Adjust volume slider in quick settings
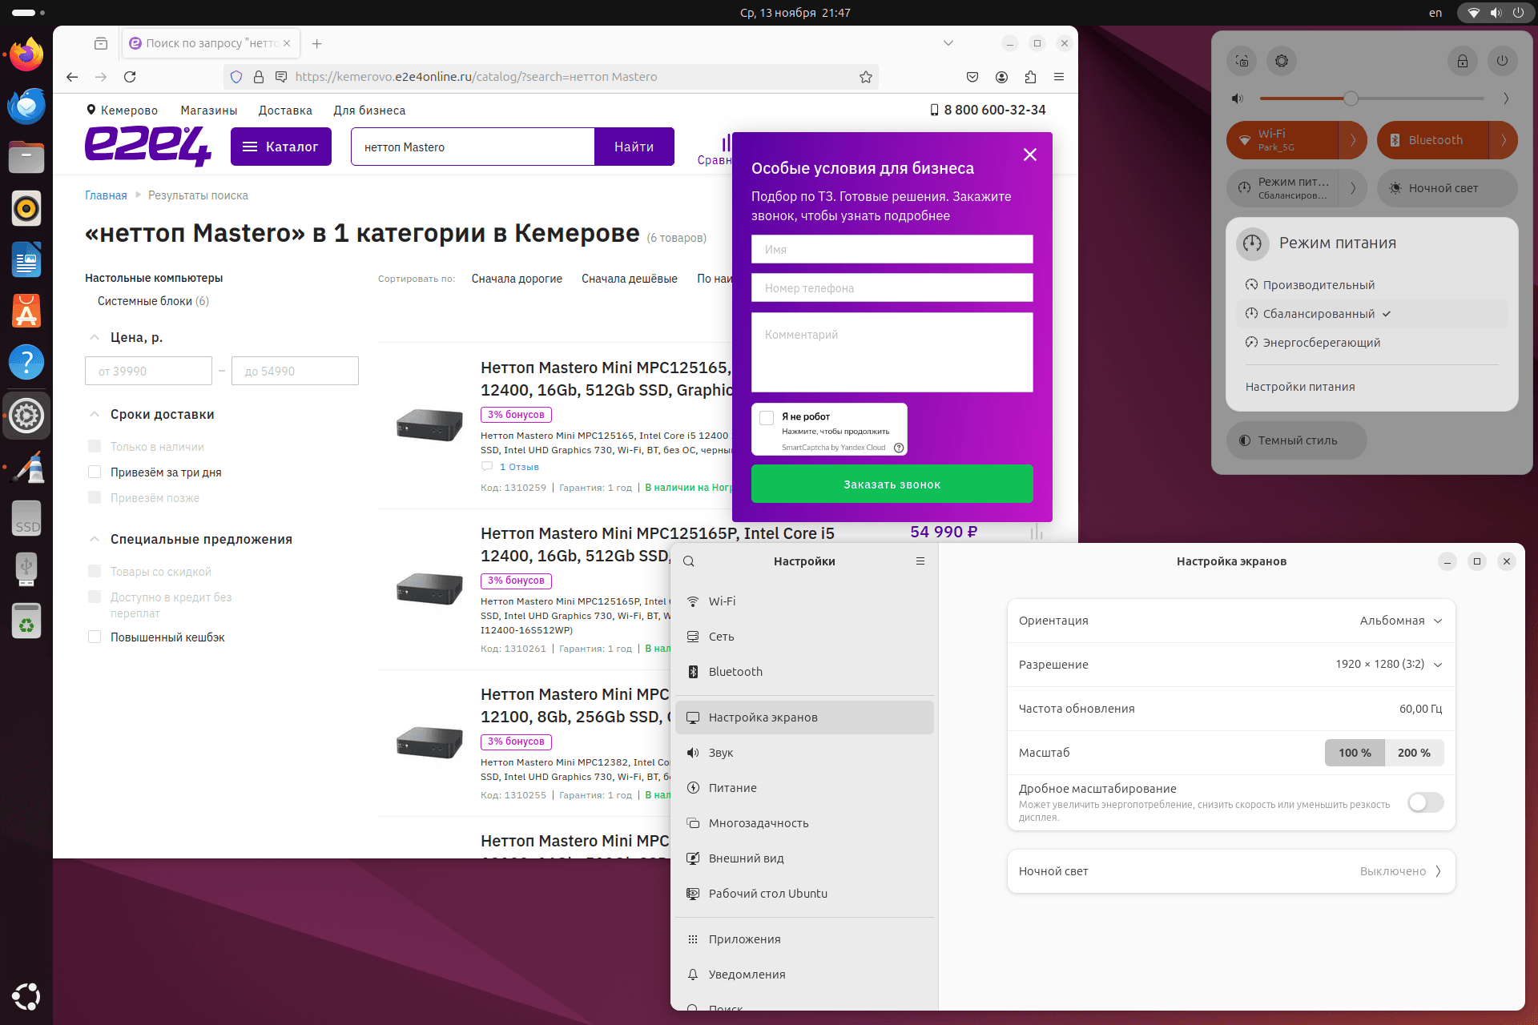Viewport: 1538px width, 1025px height. coord(1371,98)
